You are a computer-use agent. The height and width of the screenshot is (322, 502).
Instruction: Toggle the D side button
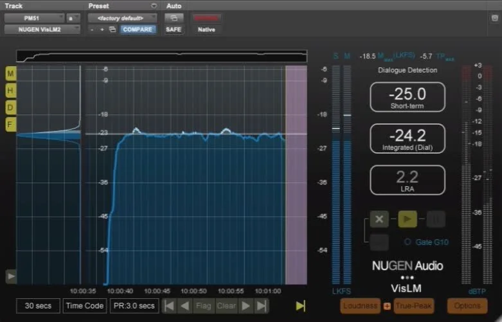(x=10, y=107)
